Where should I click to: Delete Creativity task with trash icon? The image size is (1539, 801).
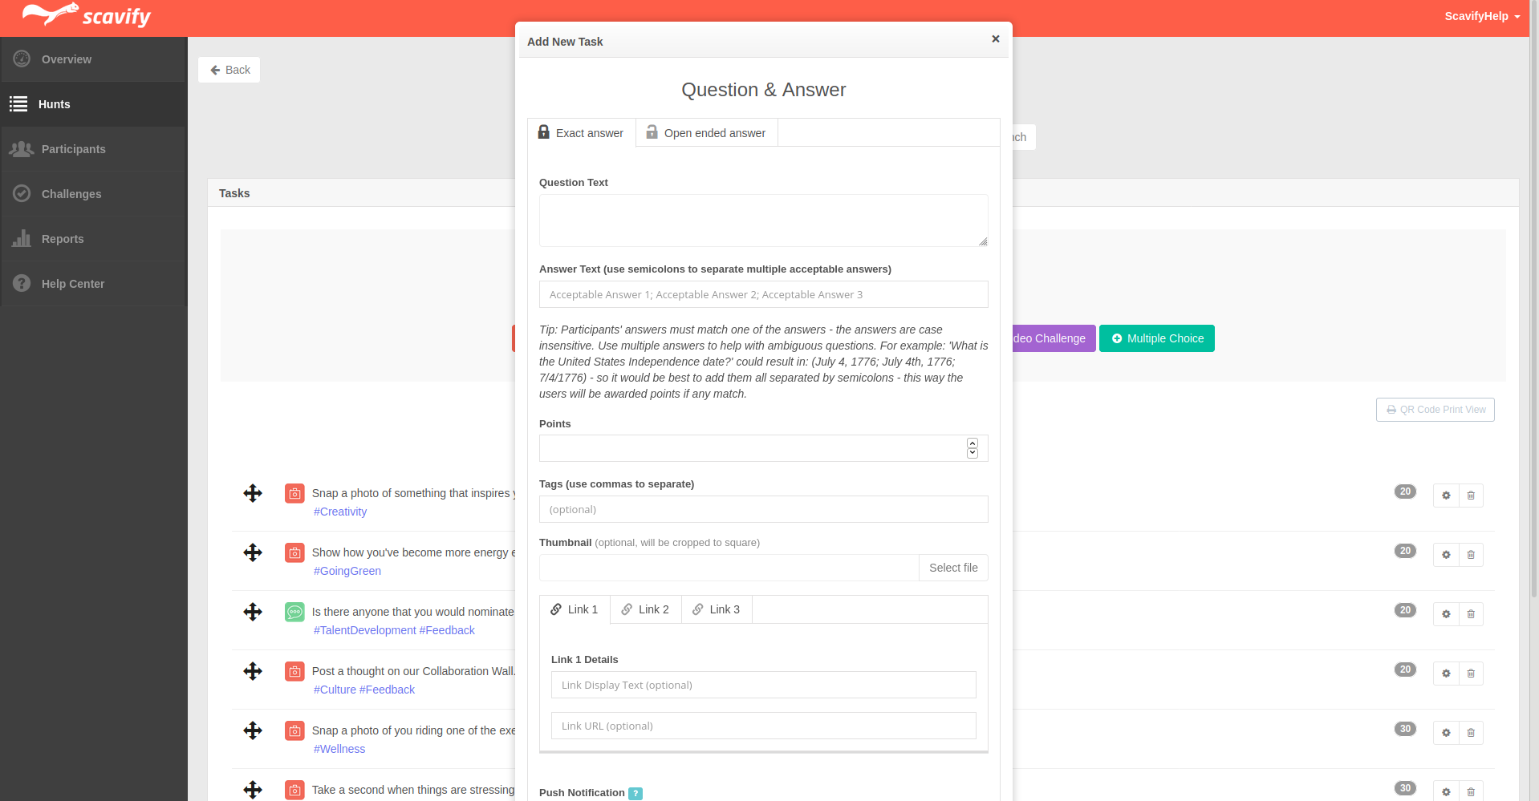point(1471,496)
